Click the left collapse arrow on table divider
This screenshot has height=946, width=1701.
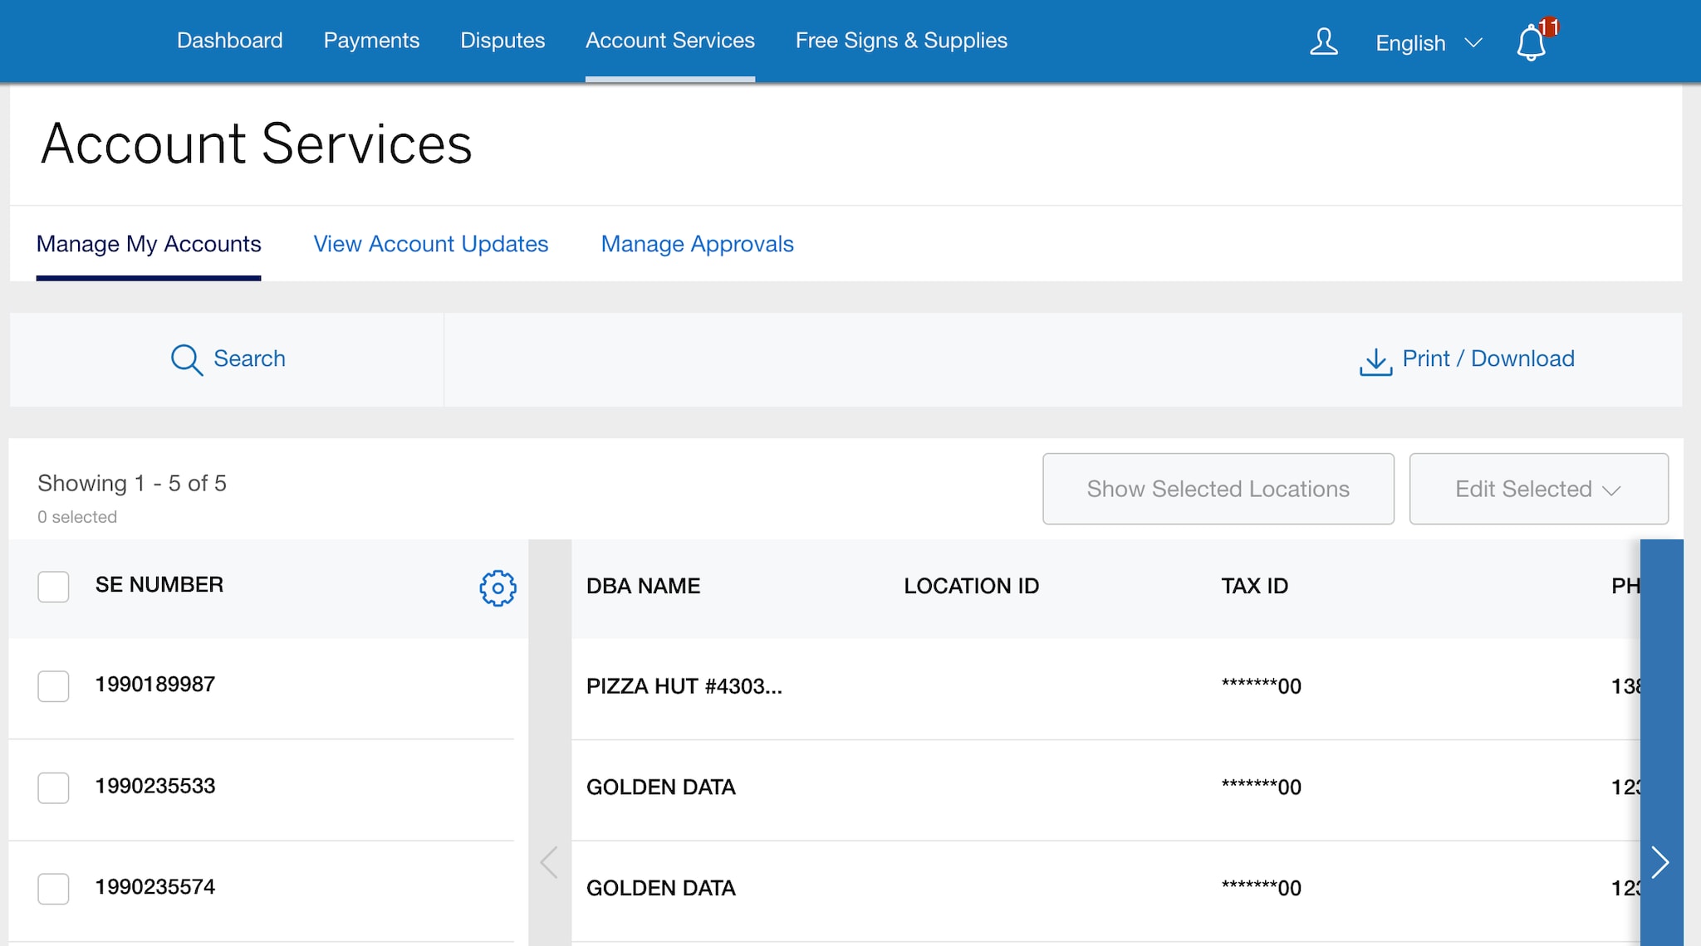(549, 862)
